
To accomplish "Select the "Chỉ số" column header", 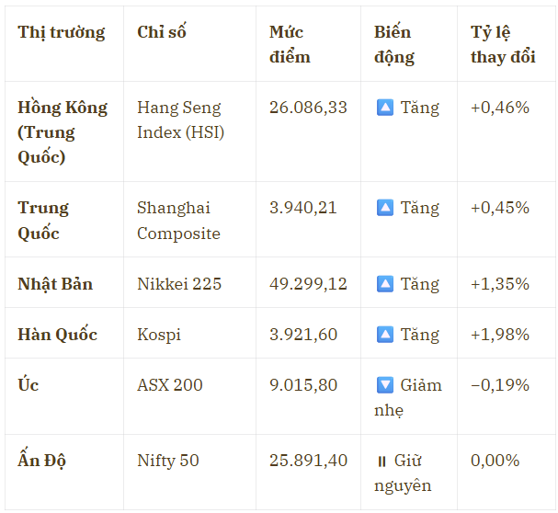I will [162, 32].
